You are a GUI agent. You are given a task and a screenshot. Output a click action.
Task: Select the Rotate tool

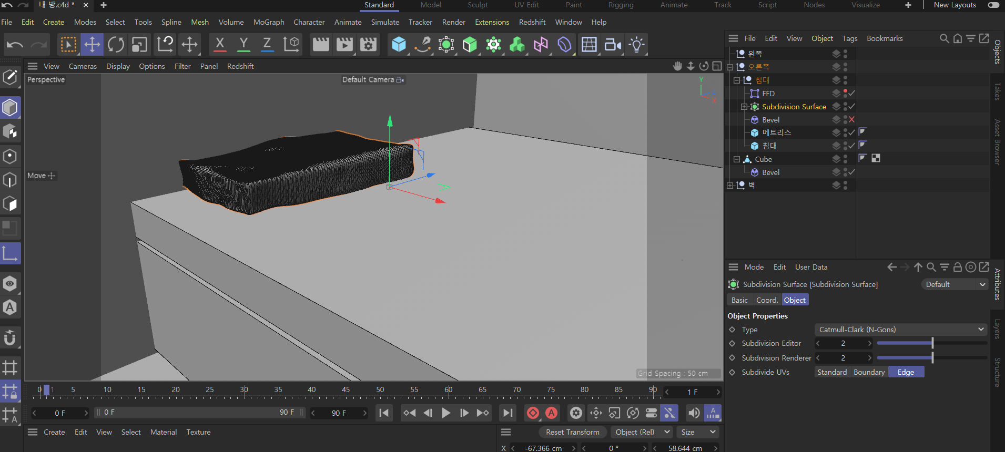pos(116,45)
